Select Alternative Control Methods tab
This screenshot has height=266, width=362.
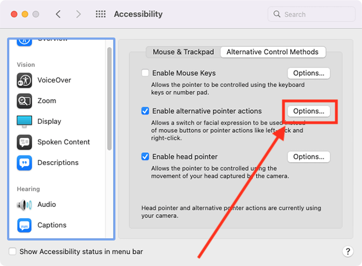tap(273, 52)
